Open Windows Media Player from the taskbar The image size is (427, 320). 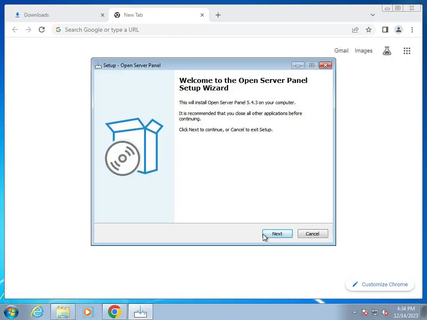[x=88, y=312]
